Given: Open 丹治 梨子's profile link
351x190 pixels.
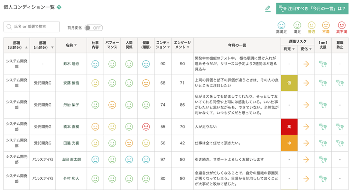Looking at the screenshot, I should (71, 105).
